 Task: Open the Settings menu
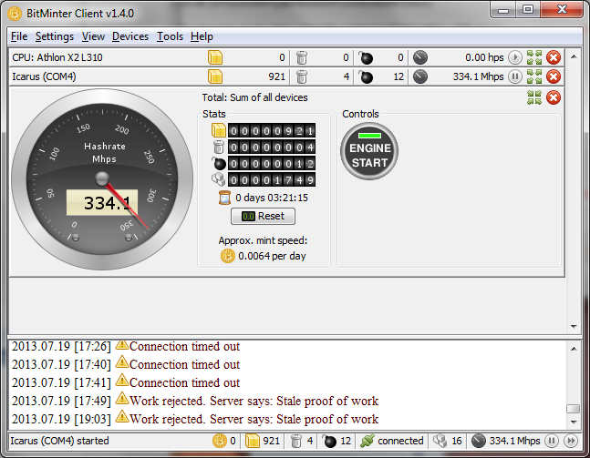click(x=55, y=36)
